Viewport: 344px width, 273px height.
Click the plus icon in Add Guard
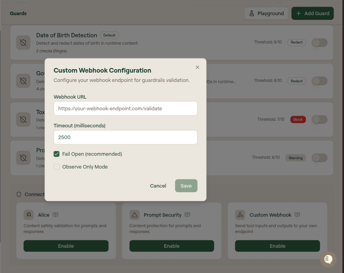point(299,13)
